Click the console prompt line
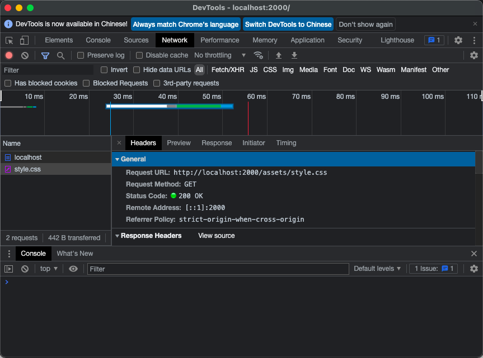483x358 pixels. tap(242, 282)
